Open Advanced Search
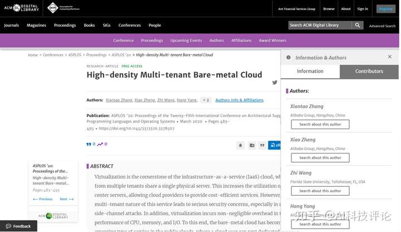 point(382,26)
